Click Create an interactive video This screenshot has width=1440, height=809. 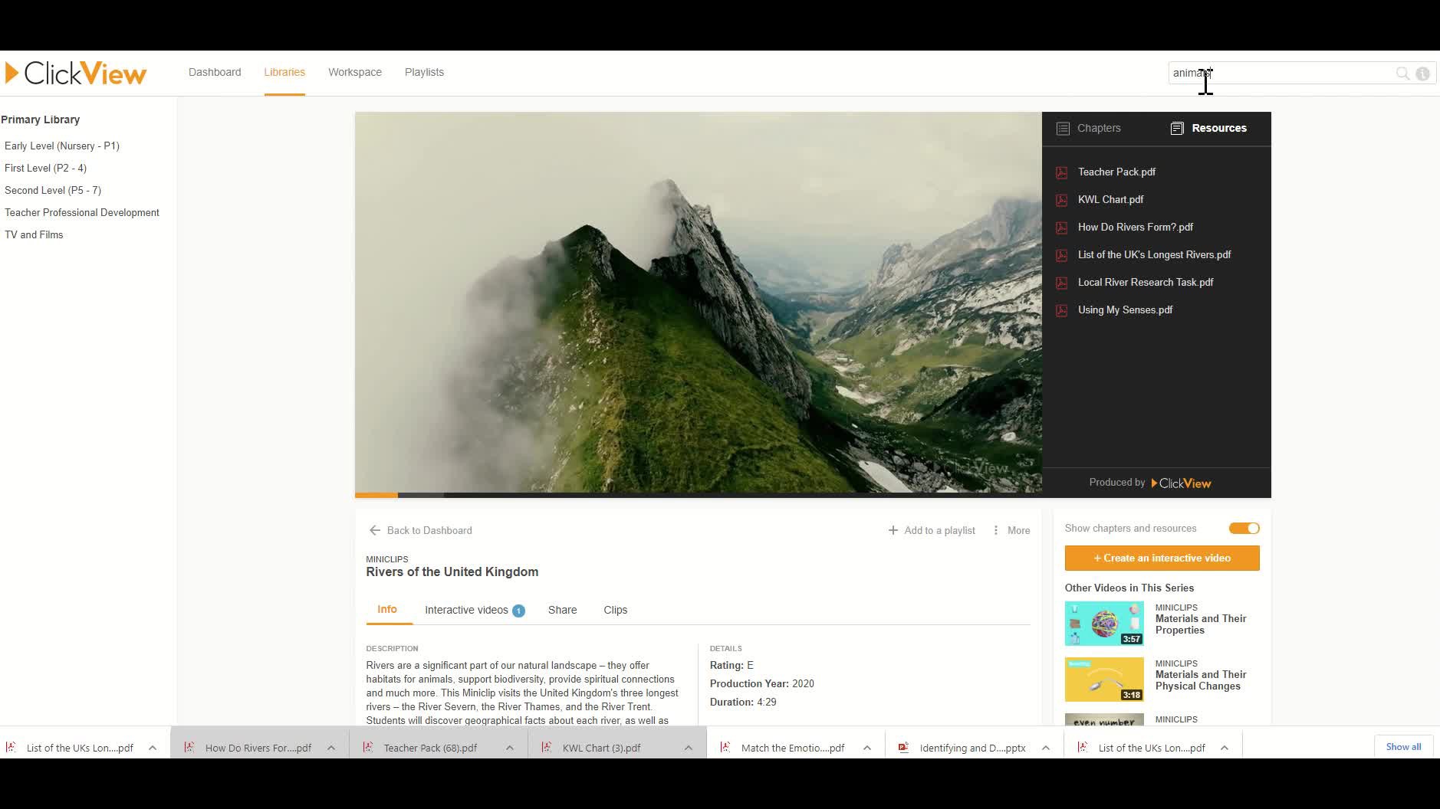pos(1161,558)
